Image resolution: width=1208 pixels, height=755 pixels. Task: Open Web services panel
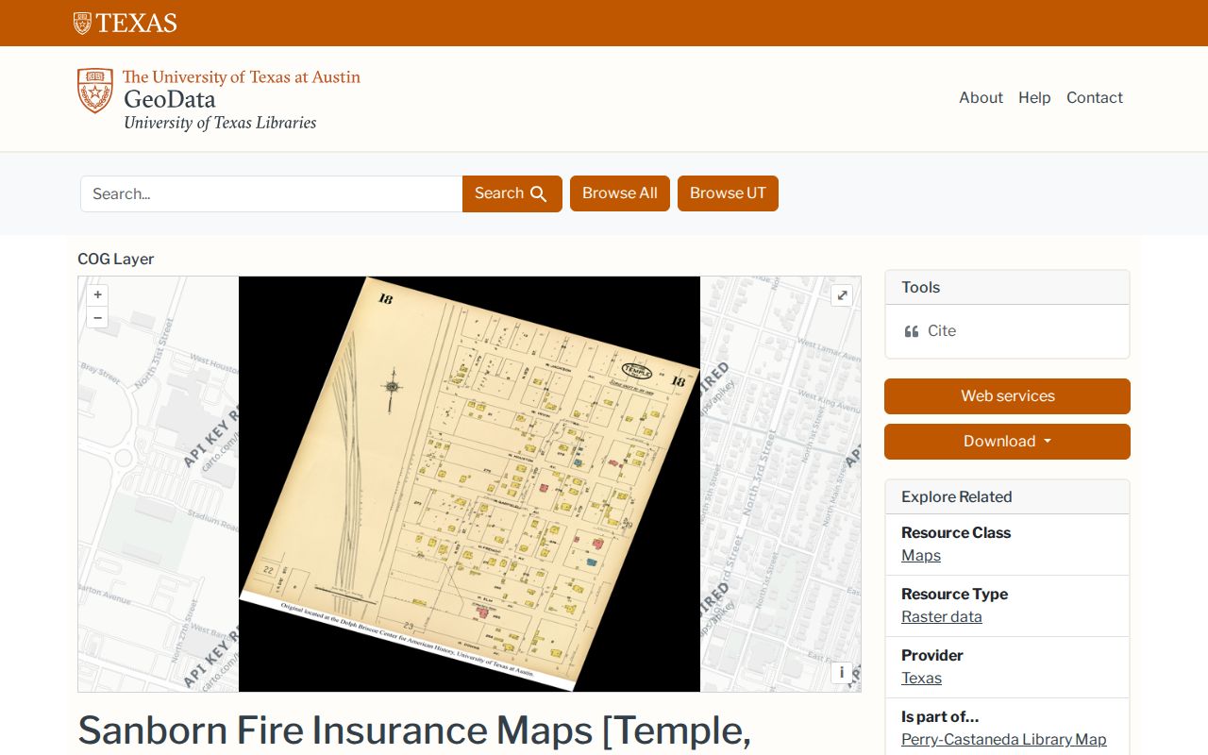pos(1007,396)
